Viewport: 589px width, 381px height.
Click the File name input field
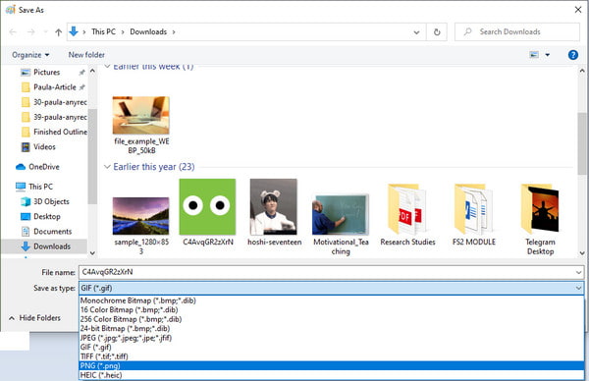click(326, 272)
